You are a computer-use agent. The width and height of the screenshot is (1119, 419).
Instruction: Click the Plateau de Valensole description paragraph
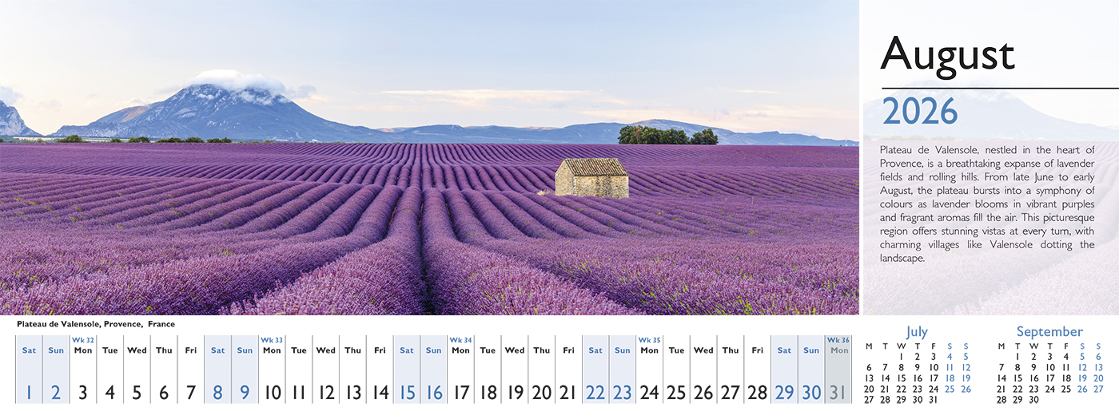[987, 204]
